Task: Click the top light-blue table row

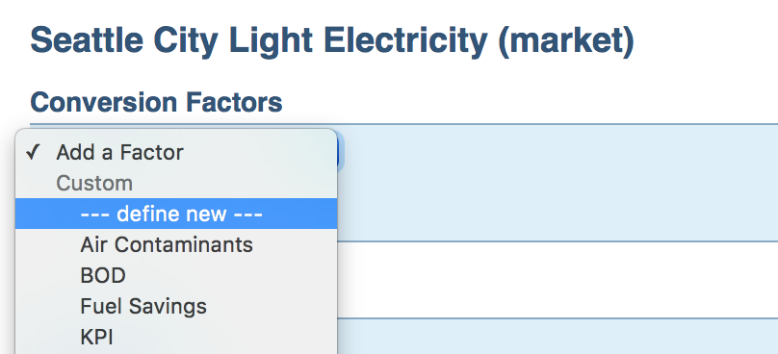Action: point(558,183)
